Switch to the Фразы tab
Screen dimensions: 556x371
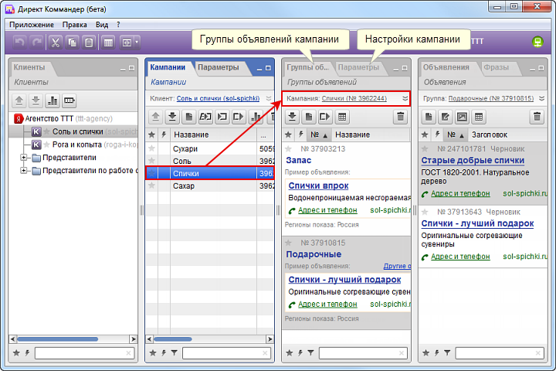pos(496,67)
